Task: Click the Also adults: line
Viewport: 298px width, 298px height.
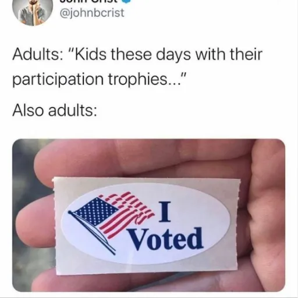Action: 54,110
